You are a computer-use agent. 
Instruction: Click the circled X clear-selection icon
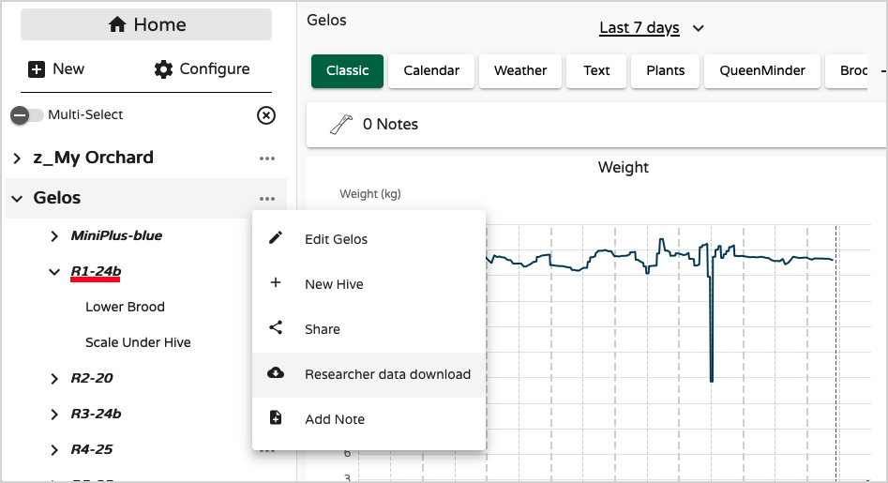[266, 115]
